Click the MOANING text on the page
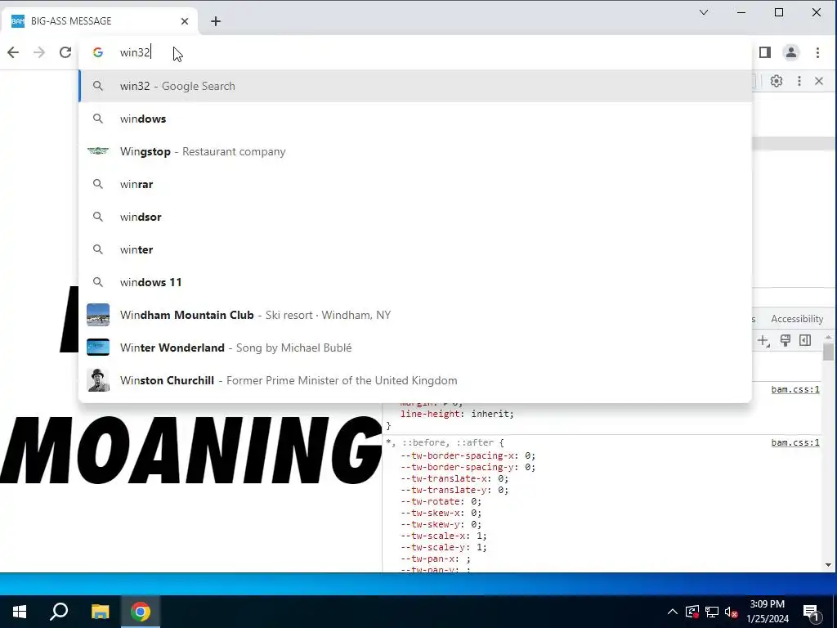 point(191,451)
